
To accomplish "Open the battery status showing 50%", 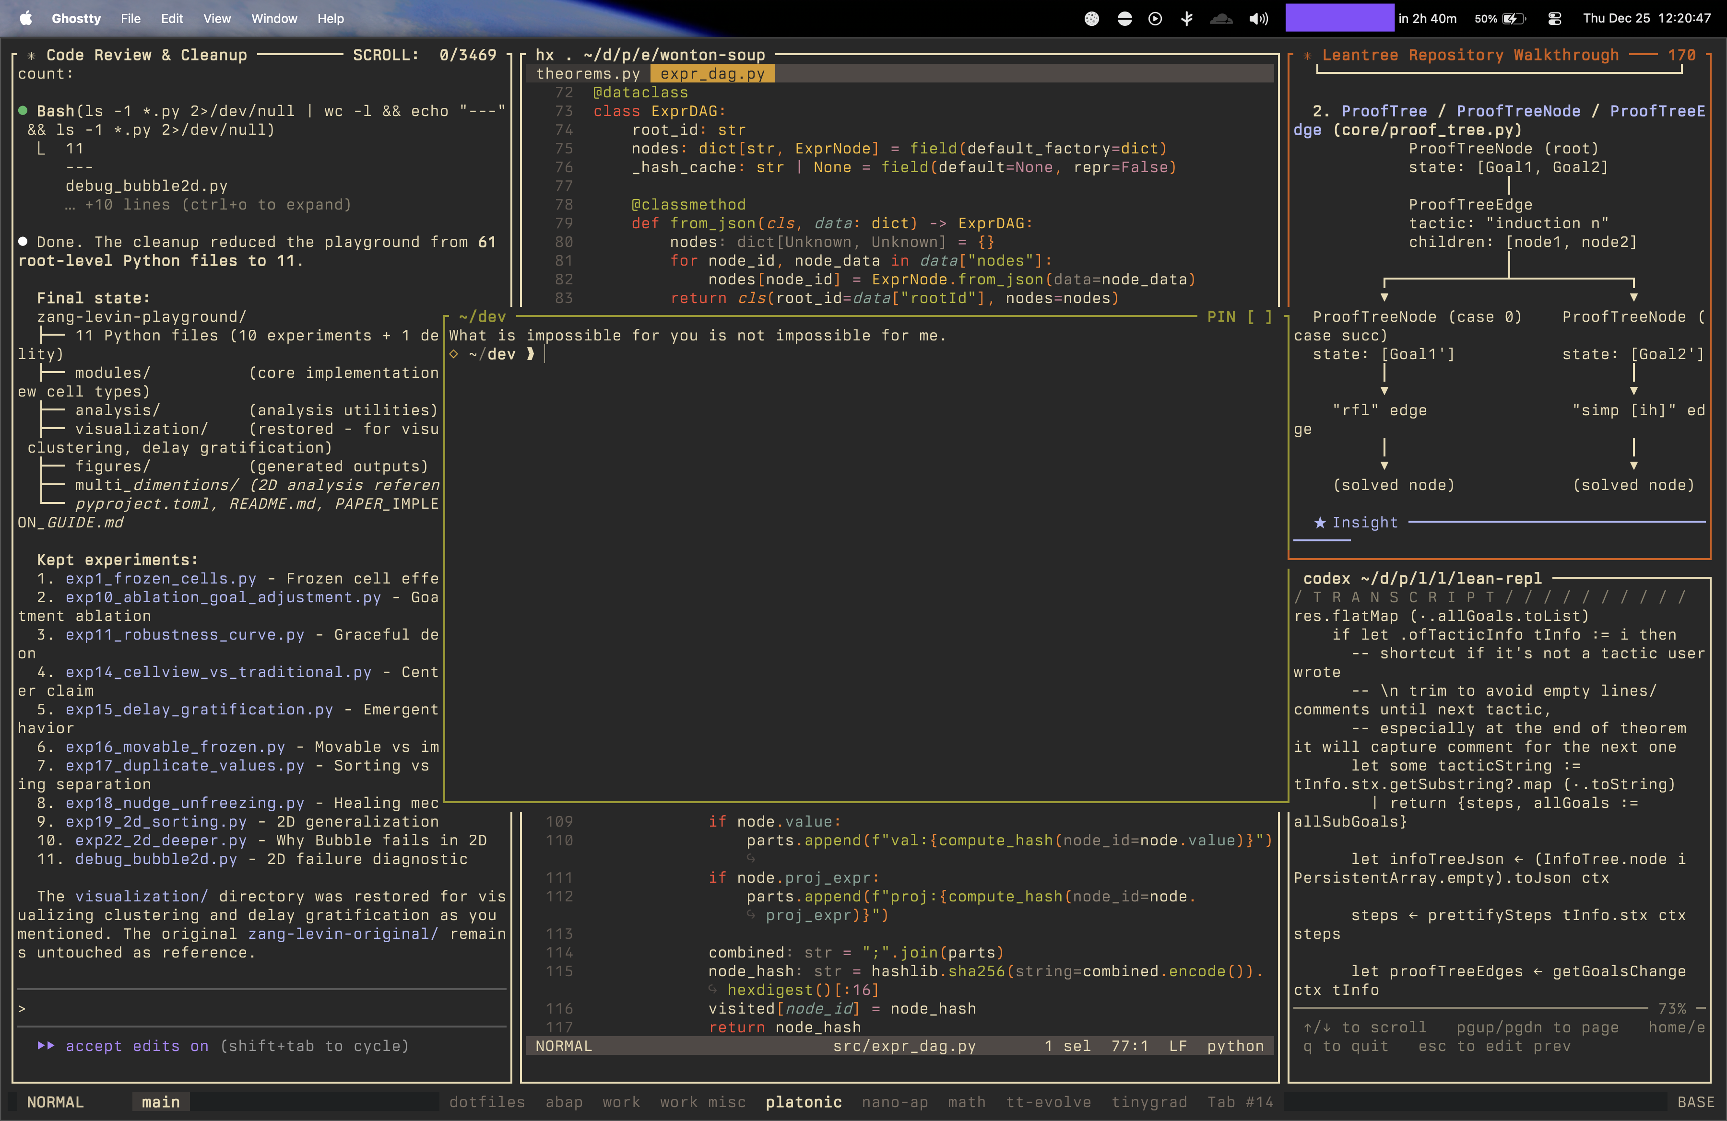I will tap(1500, 19).
